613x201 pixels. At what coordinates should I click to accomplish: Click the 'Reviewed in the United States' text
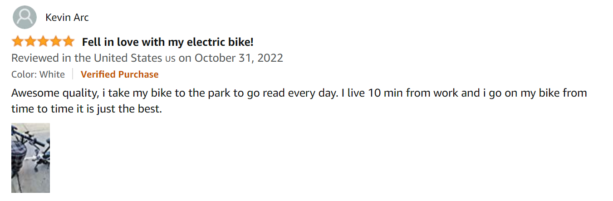pyautogui.click(x=86, y=58)
